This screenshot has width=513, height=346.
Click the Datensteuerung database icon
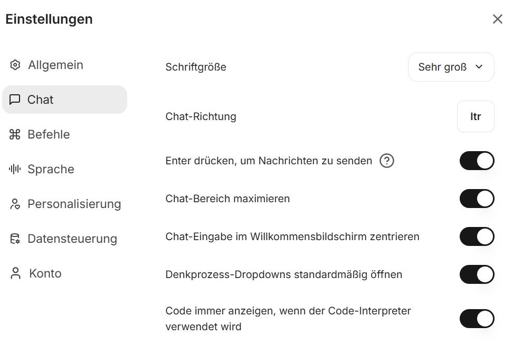[x=15, y=239]
